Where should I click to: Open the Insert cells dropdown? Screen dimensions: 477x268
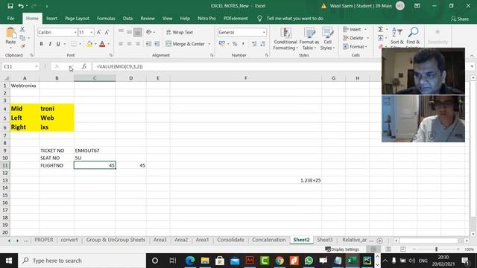pos(365,30)
